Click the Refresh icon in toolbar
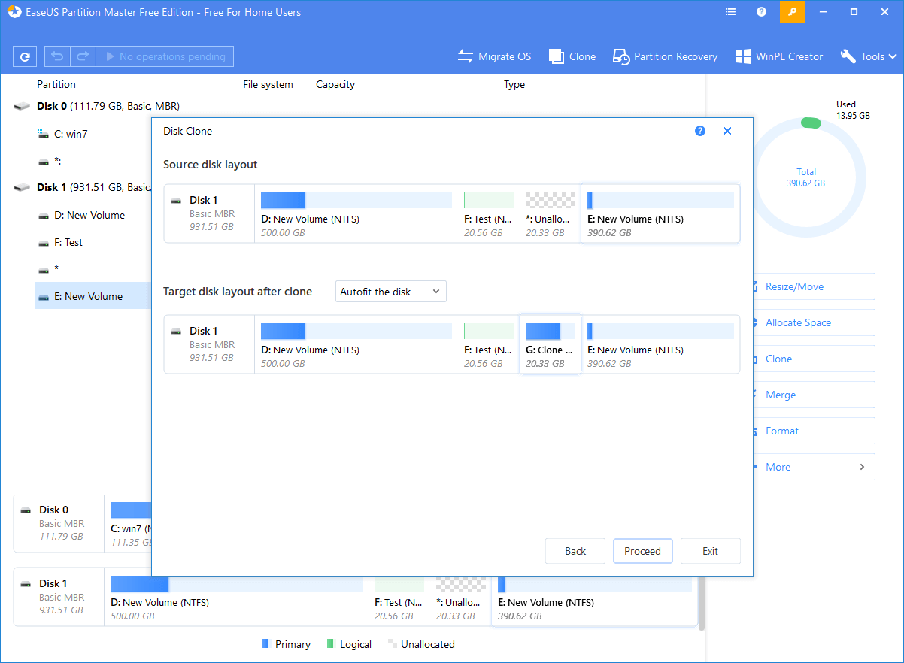Screen dimensions: 904x663 pos(26,56)
